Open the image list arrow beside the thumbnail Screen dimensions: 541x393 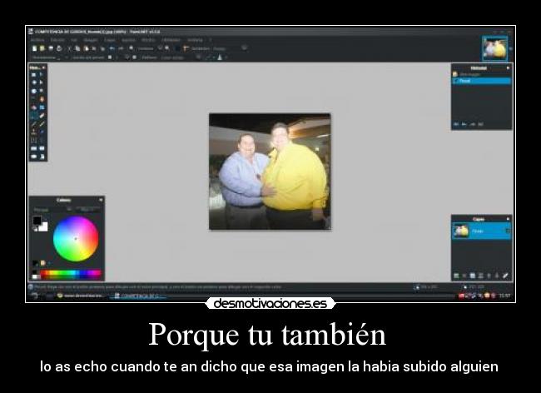(x=511, y=48)
